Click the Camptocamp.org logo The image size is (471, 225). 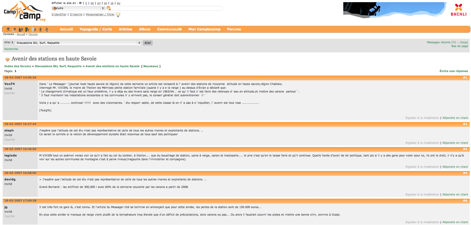pos(24,12)
